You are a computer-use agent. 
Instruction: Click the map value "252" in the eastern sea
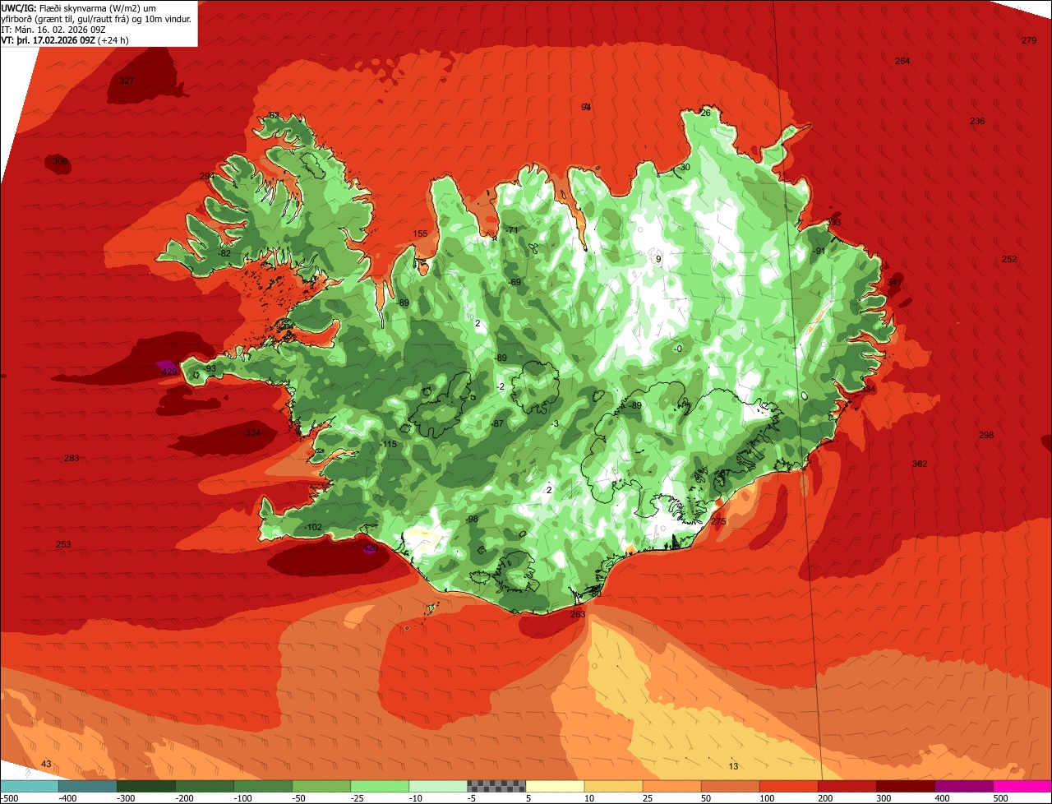(1009, 259)
